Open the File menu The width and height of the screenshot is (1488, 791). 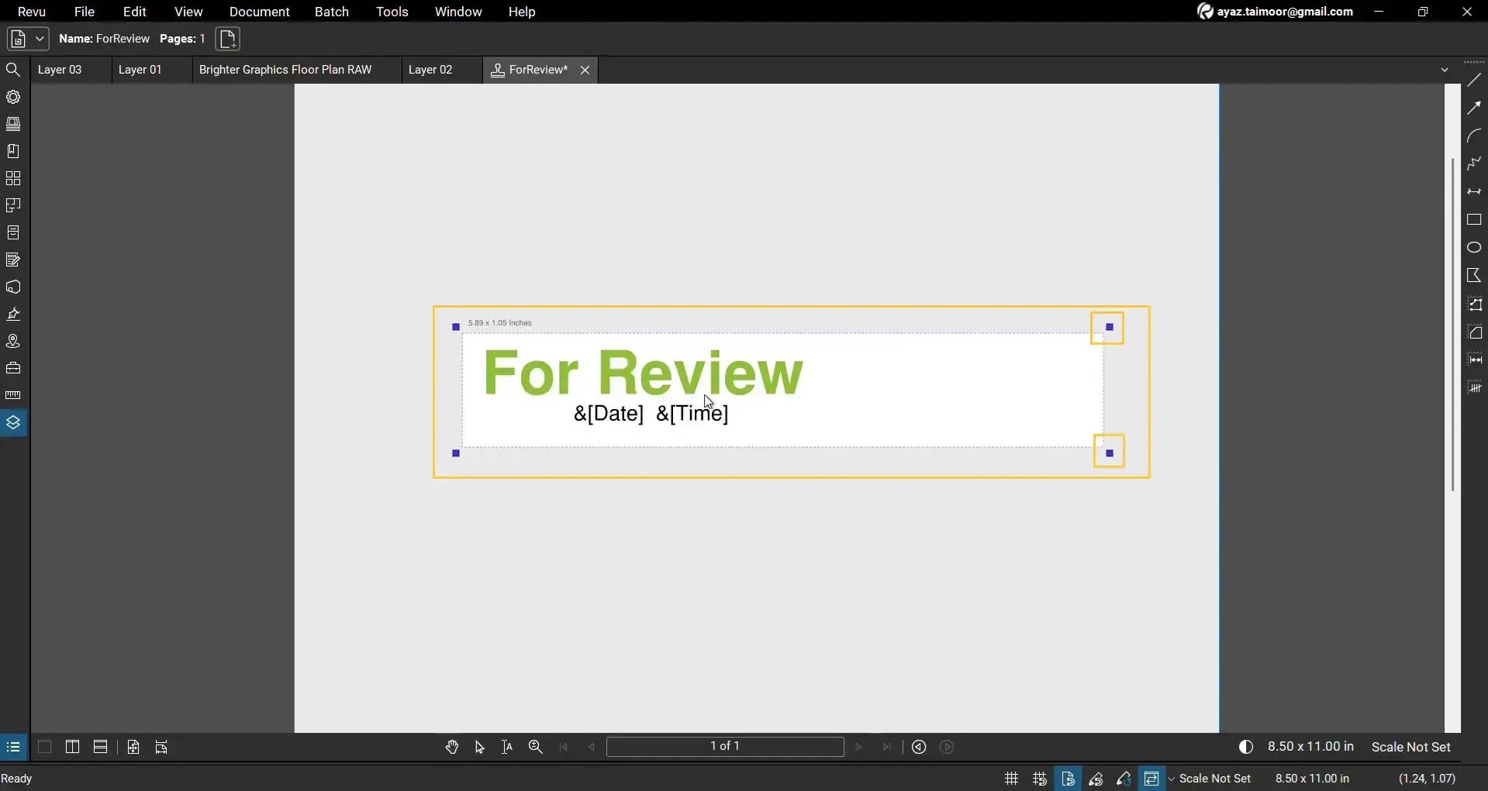85,12
